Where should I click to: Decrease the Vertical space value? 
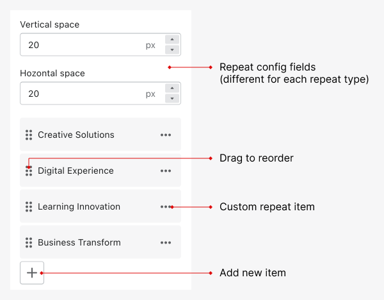pyautogui.click(x=172, y=50)
